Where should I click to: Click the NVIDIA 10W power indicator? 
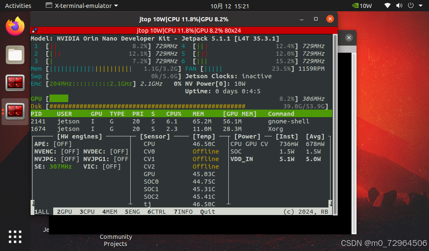[362, 6]
